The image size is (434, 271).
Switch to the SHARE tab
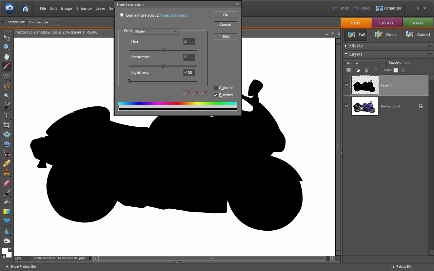coord(418,23)
